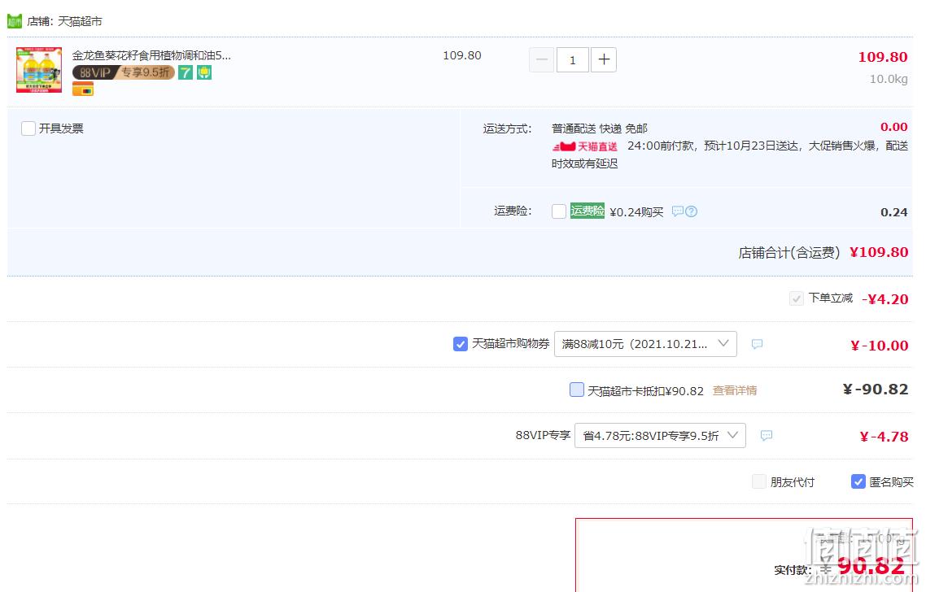Click the ¥-4.78 88VIP discount amount
The width and height of the screenshot is (926, 592).
click(x=884, y=437)
